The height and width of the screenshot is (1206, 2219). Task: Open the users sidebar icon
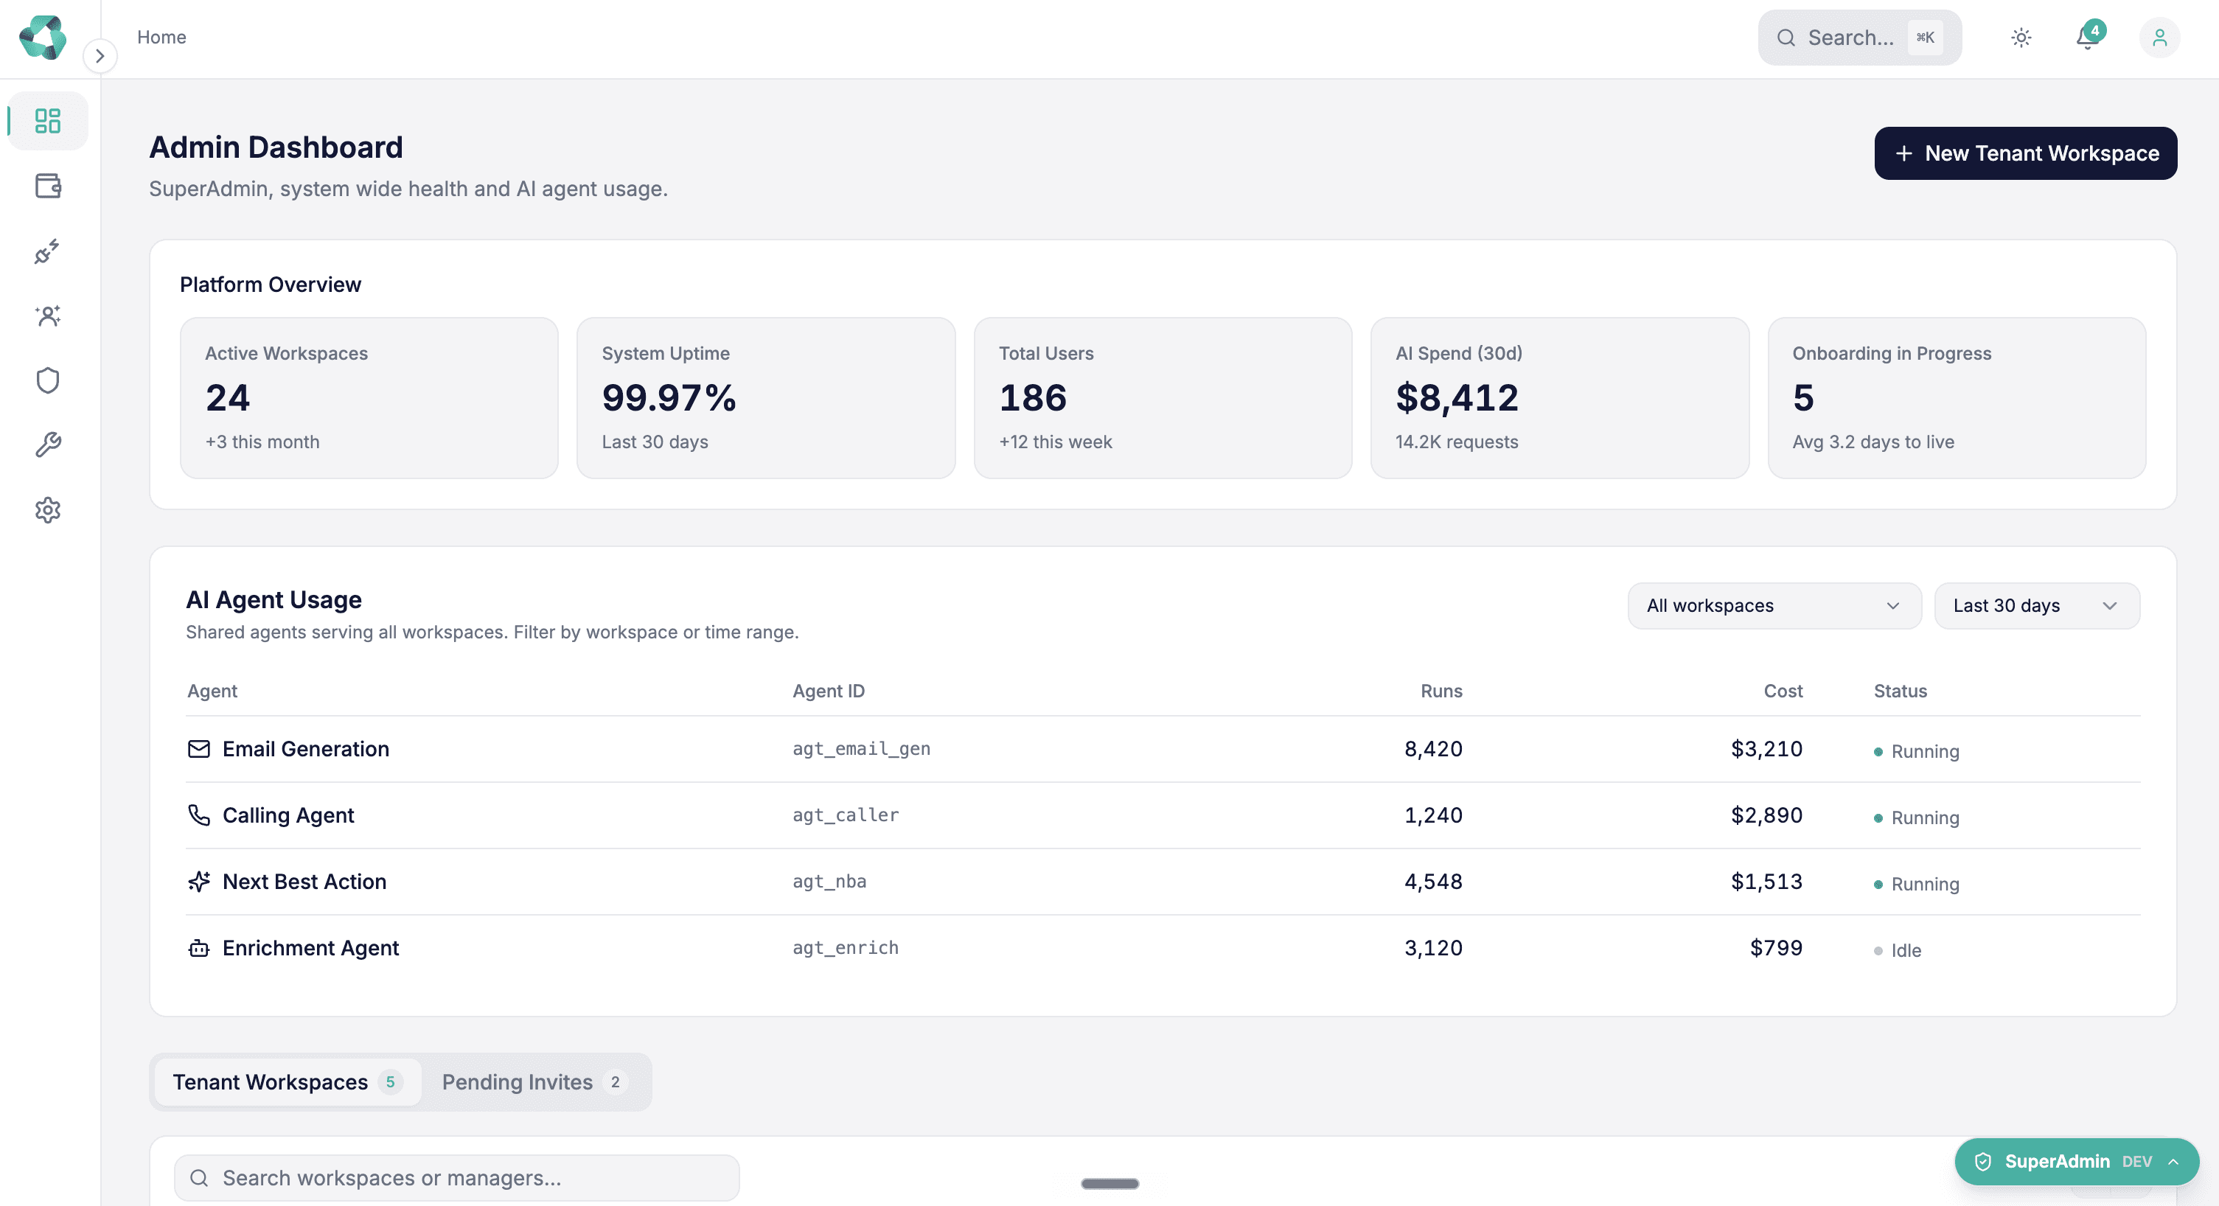pos(48,316)
